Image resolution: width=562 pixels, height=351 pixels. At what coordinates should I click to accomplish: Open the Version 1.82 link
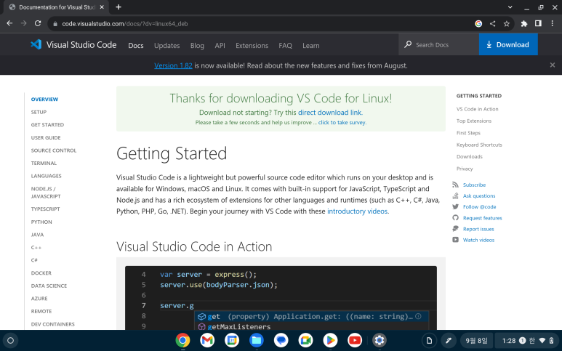click(173, 65)
